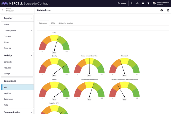Click the Support label

(123, 3)
